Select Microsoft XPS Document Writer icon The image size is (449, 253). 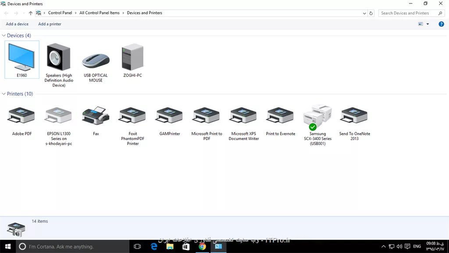(243, 115)
